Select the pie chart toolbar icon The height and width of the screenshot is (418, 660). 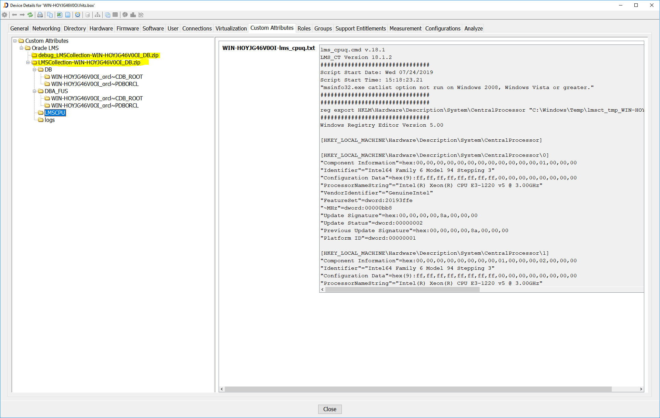125,15
